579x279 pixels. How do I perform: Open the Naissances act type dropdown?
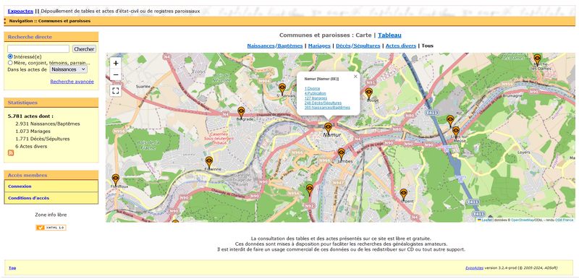(69, 69)
